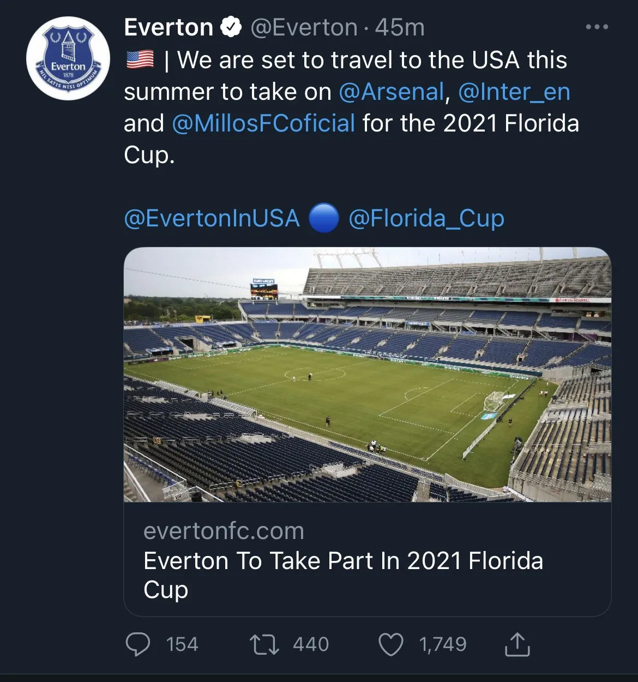Open the stadium photo preview
This screenshot has width=638, height=682.
point(367,374)
